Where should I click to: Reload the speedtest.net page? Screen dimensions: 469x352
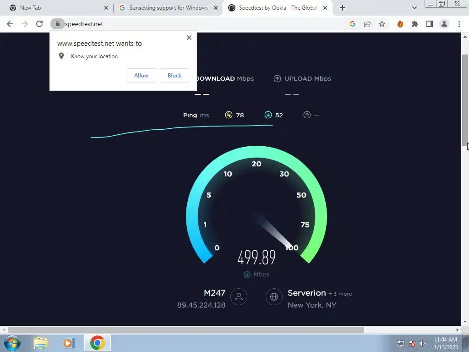39,24
